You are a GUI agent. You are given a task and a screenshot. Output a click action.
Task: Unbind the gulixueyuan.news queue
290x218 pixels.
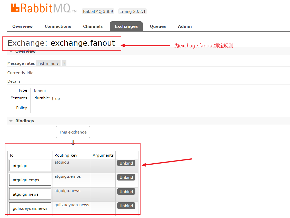tap(126, 206)
